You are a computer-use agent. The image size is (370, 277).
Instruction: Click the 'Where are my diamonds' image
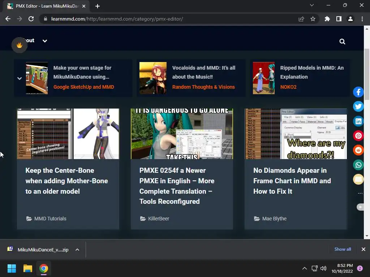click(x=296, y=134)
